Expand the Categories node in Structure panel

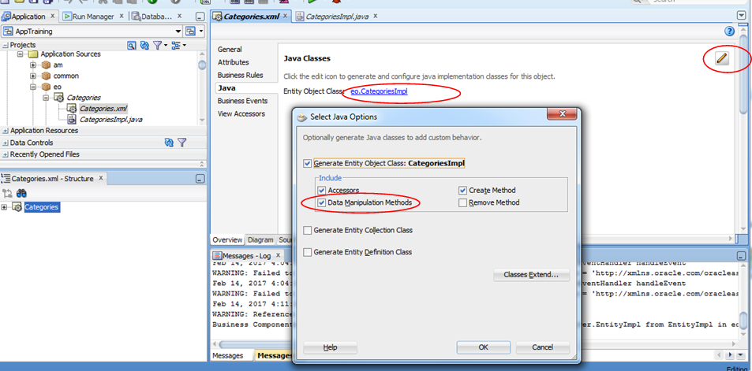pyautogui.click(x=6, y=207)
